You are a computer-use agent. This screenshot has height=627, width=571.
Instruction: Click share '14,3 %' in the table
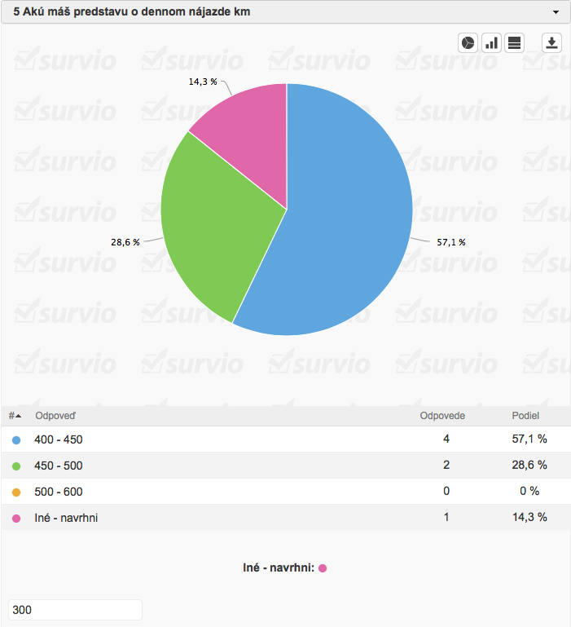529,518
